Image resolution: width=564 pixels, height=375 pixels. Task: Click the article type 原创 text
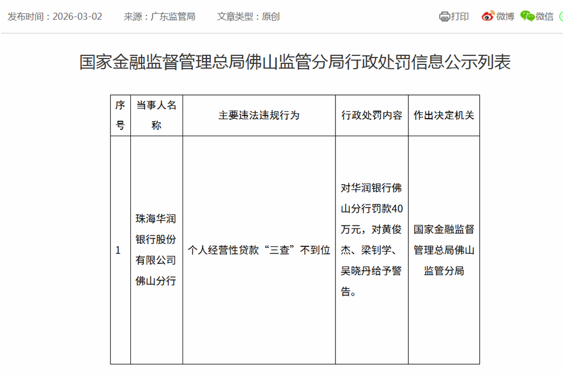click(270, 17)
